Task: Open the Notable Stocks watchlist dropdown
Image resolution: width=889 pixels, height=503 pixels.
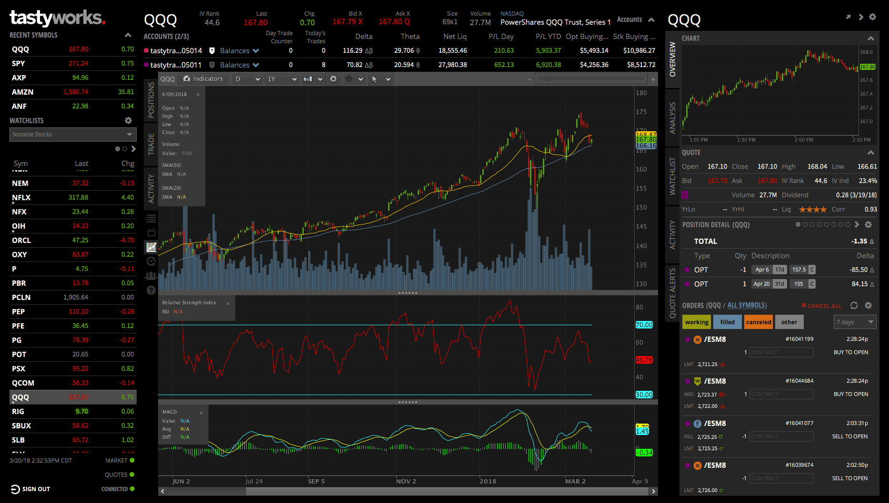Action: click(x=73, y=135)
